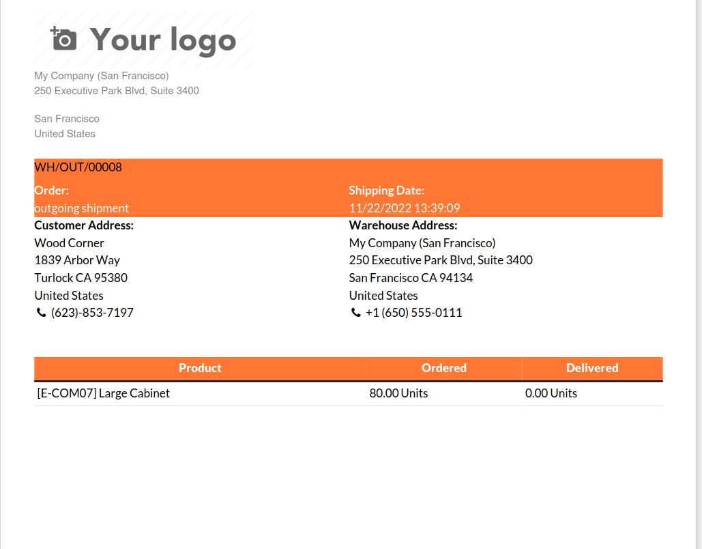702x549 pixels.
Task: Click the phone icon beside +1 (650) 555-0111
Action: [x=355, y=313]
